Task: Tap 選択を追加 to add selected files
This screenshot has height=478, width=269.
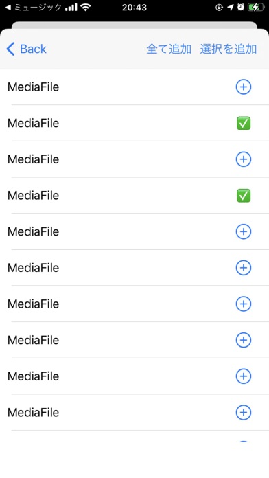Action: tap(229, 49)
